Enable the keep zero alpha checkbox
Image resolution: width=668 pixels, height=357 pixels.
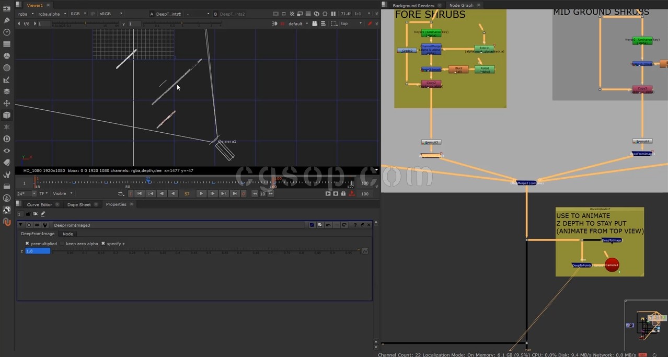(x=62, y=244)
